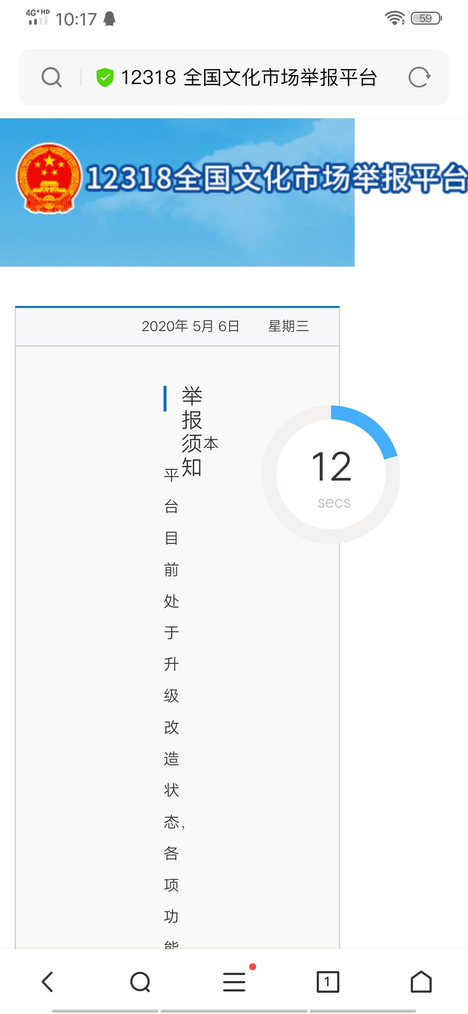Open the browser menu hamburger icon
468x1014 pixels.
click(x=234, y=981)
